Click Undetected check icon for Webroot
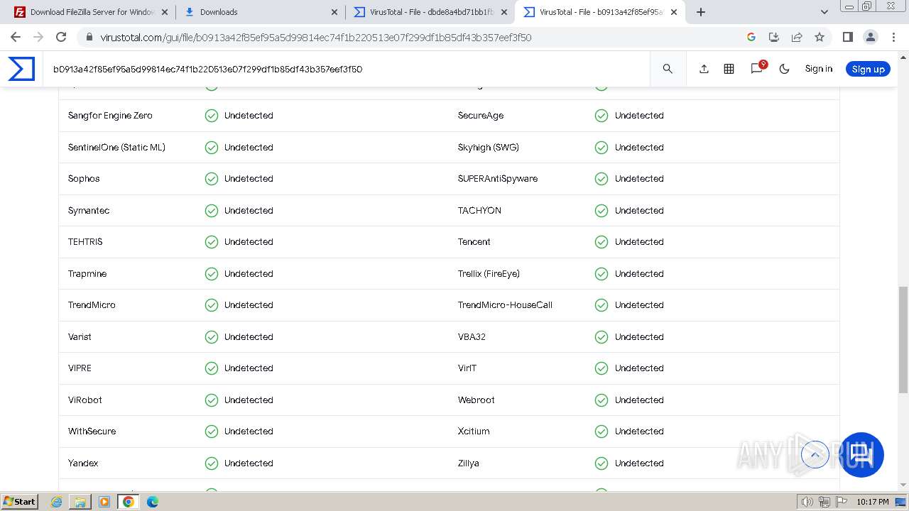909x511 pixels. (602, 400)
